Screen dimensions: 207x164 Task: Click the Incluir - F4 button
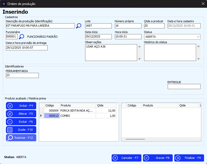point(21,106)
